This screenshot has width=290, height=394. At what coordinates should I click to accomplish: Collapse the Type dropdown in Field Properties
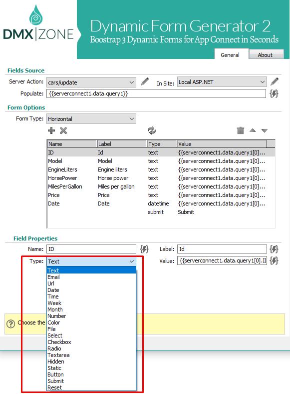pyautogui.click(x=91, y=261)
